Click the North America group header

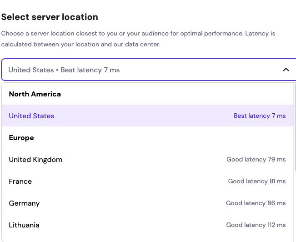(35, 94)
